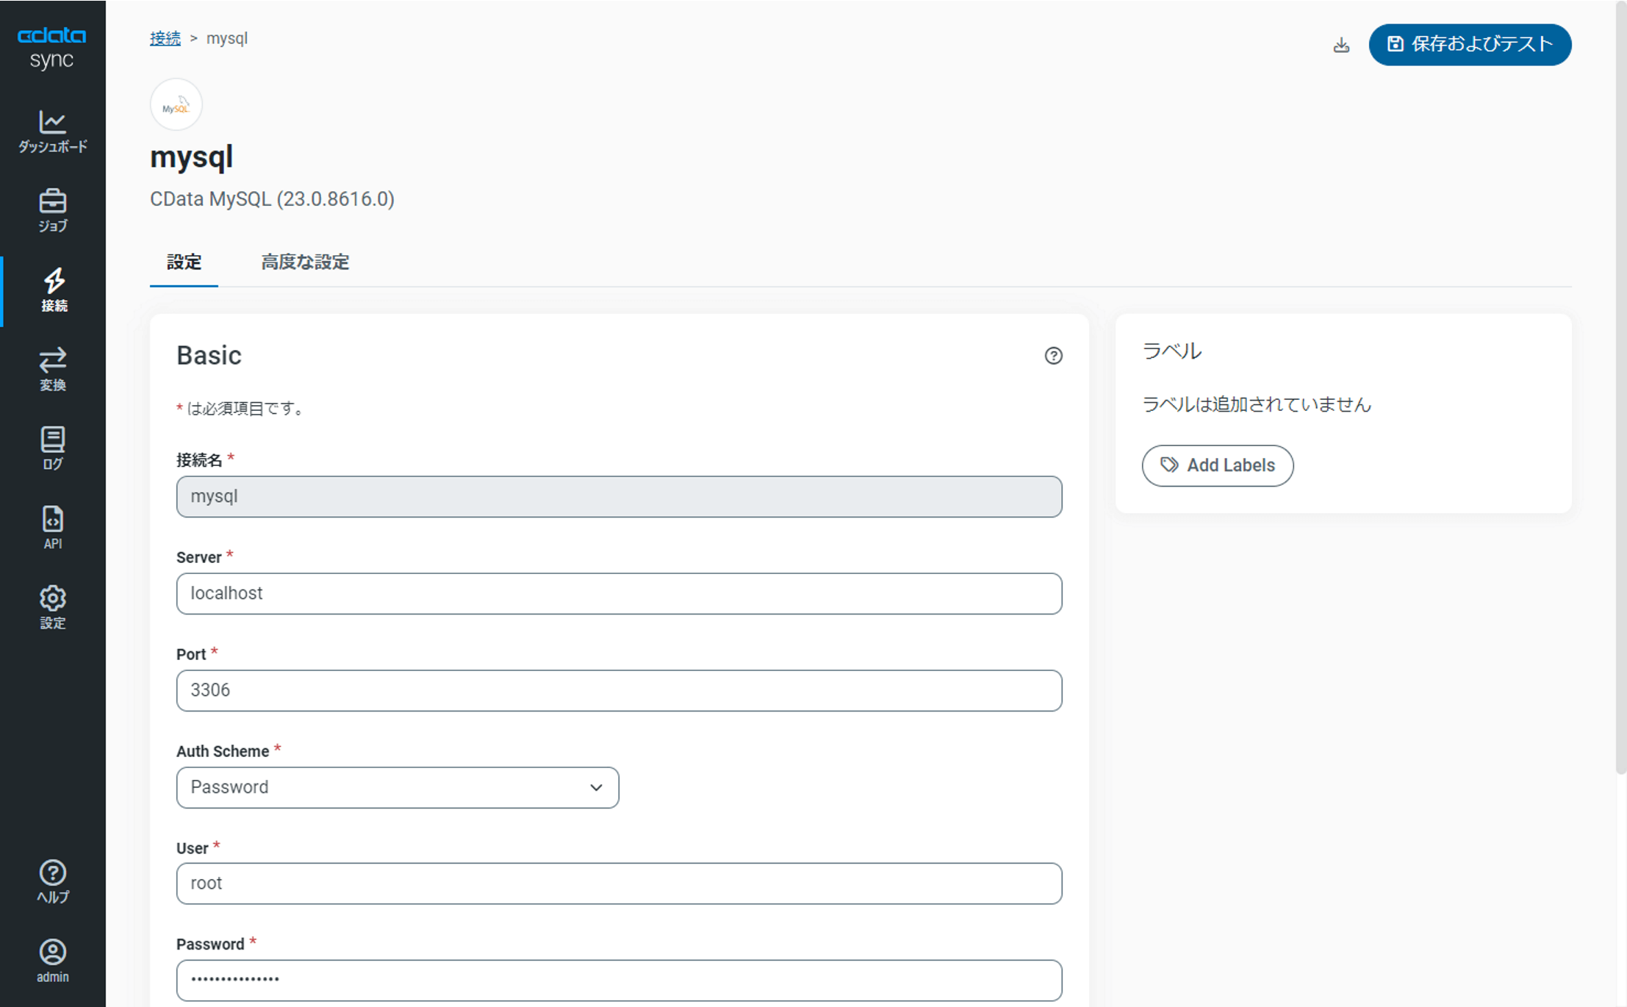This screenshot has height=1007, width=1627.
Task: Open the Logs sidebar icon
Action: pyautogui.click(x=52, y=448)
